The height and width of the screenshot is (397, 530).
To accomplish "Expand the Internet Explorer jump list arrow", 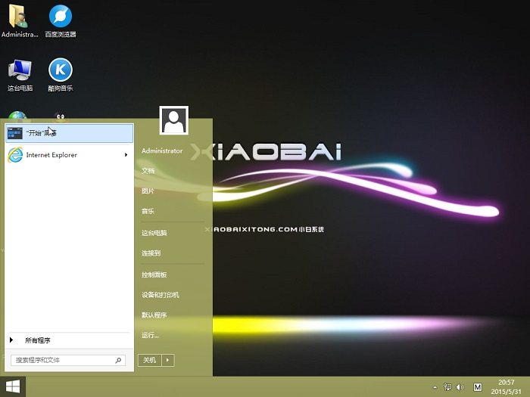I will point(126,155).
